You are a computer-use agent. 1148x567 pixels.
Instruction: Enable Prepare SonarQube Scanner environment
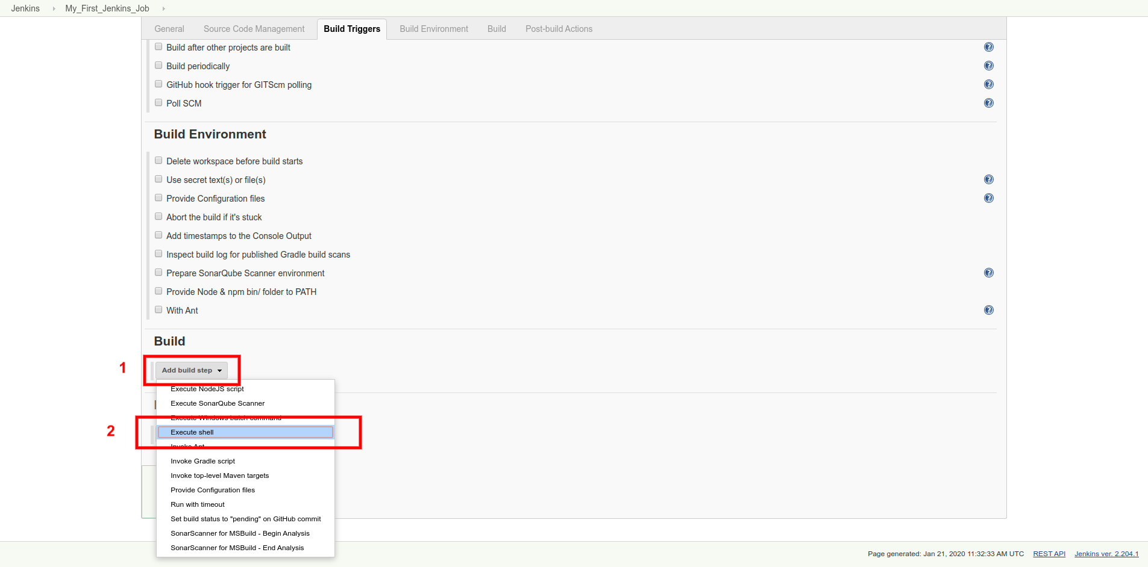coord(158,272)
